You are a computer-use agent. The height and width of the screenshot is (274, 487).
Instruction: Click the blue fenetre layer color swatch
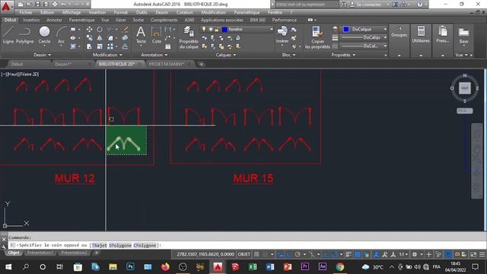tap(224, 30)
